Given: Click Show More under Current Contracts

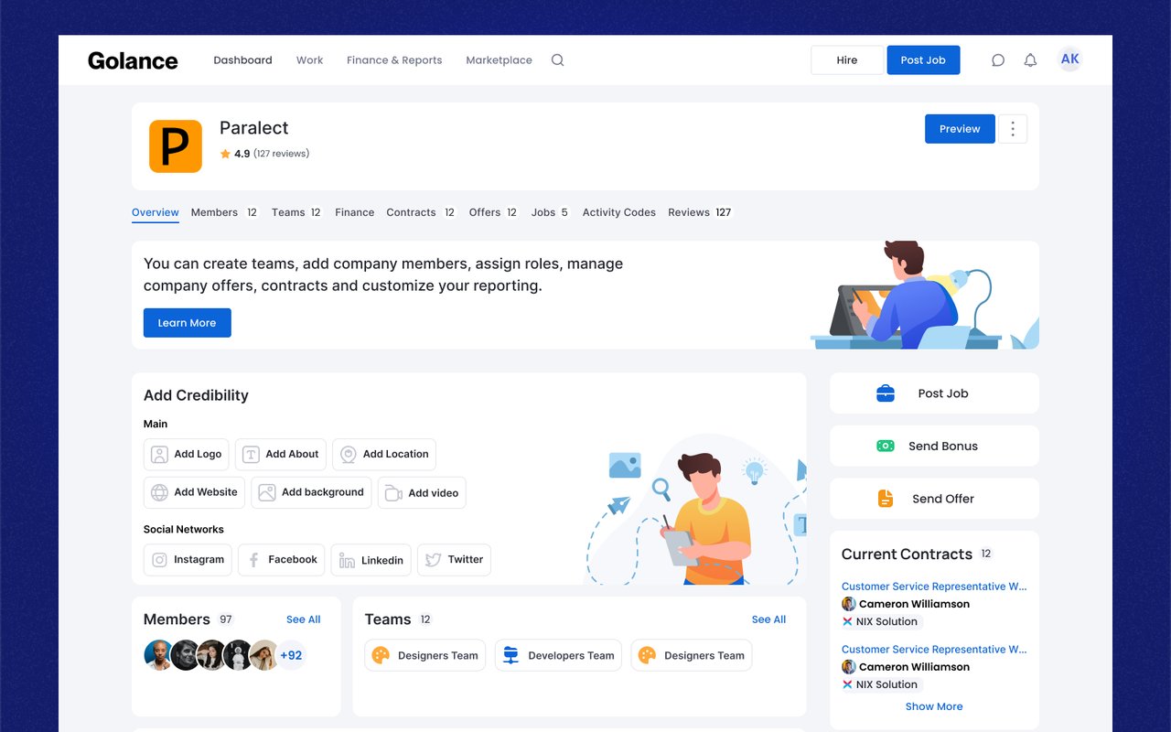Looking at the screenshot, I should pyautogui.click(x=934, y=706).
